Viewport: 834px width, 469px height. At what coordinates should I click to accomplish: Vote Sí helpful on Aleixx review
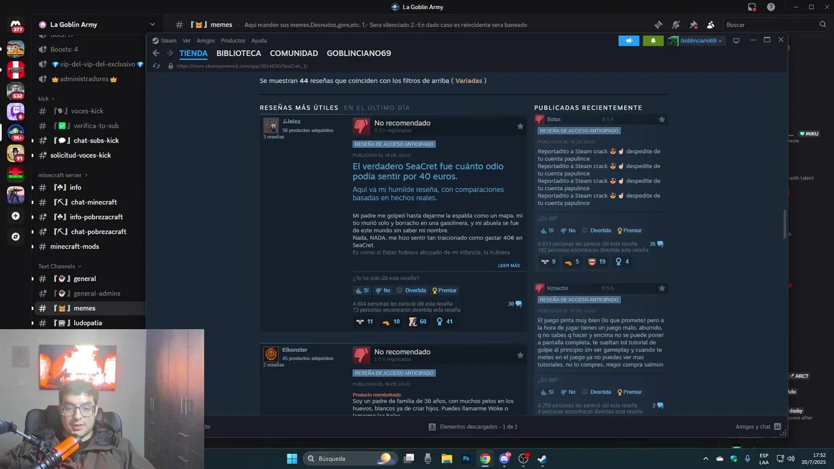362,291
